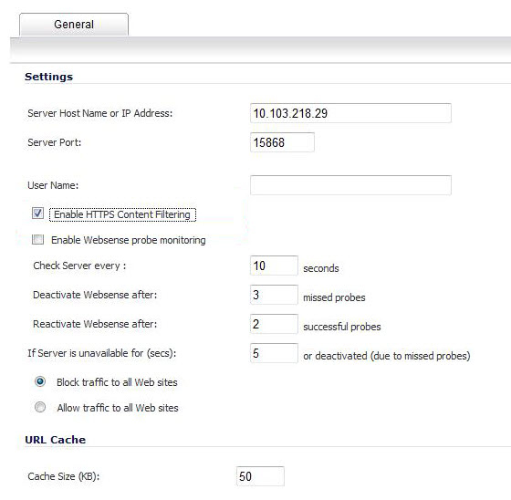This screenshot has height=500, width=511.
Task: Click the Deactivate Websense after missed probes field
Action: tap(274, 295)
